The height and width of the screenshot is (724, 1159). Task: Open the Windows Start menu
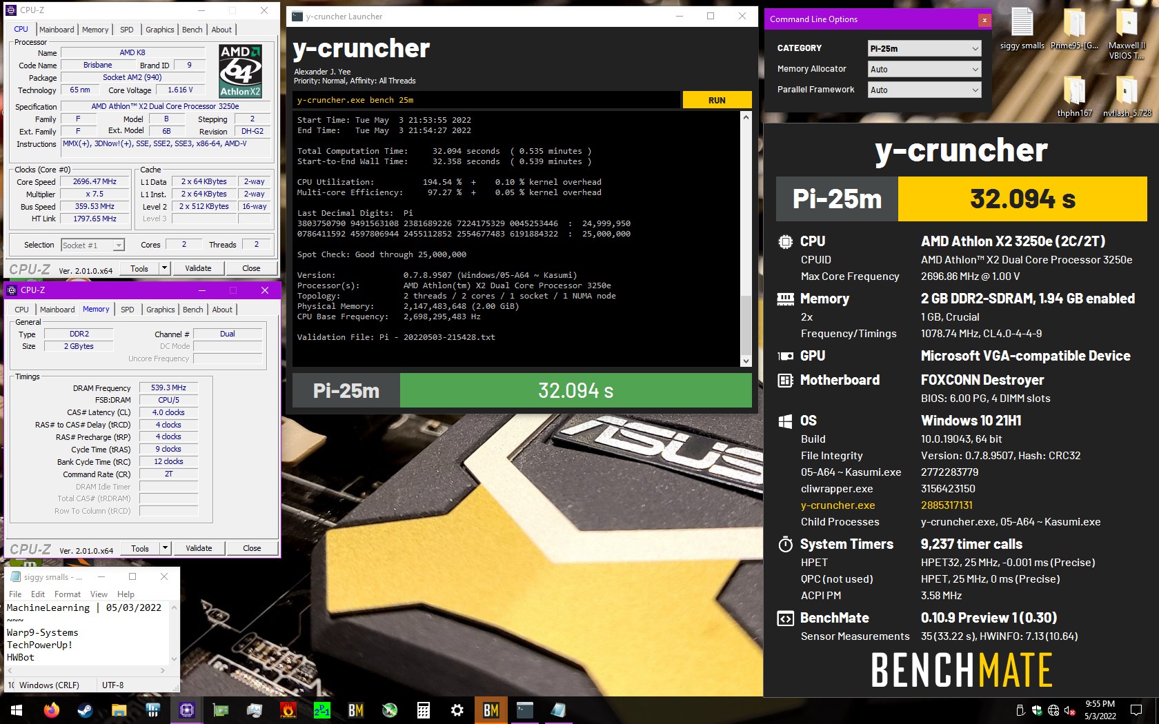click(x=17, y=710)
